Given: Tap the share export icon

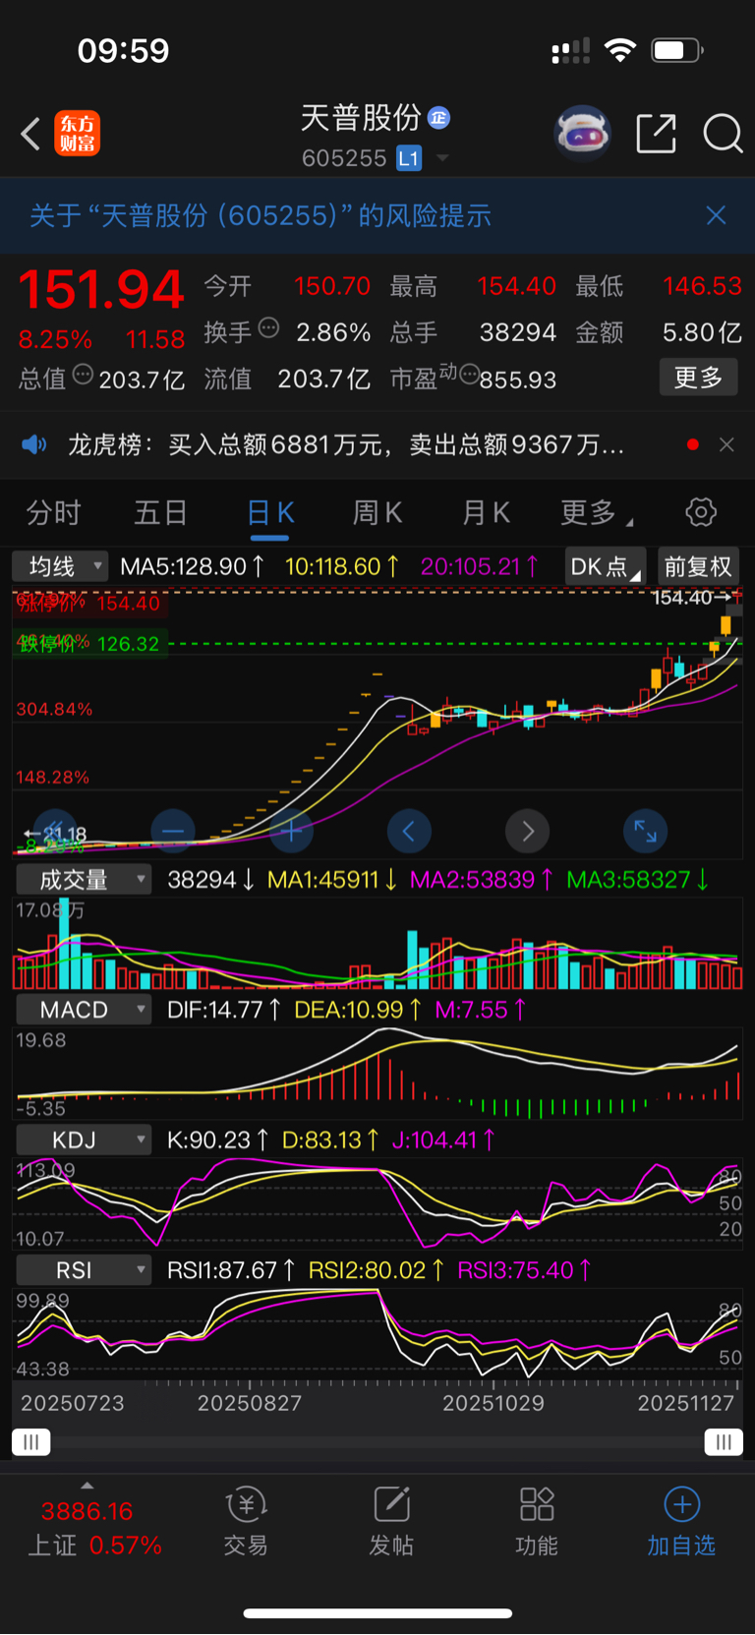Looking at the screenshot, I should click(656, 134).
